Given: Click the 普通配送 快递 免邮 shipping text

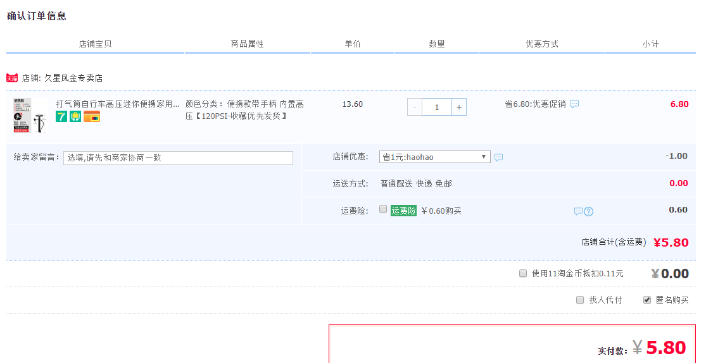Looking at the screenshot, I should point(416,183).
